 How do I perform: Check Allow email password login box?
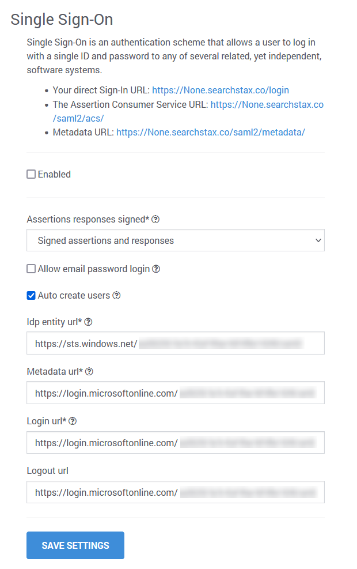(31, 269)
